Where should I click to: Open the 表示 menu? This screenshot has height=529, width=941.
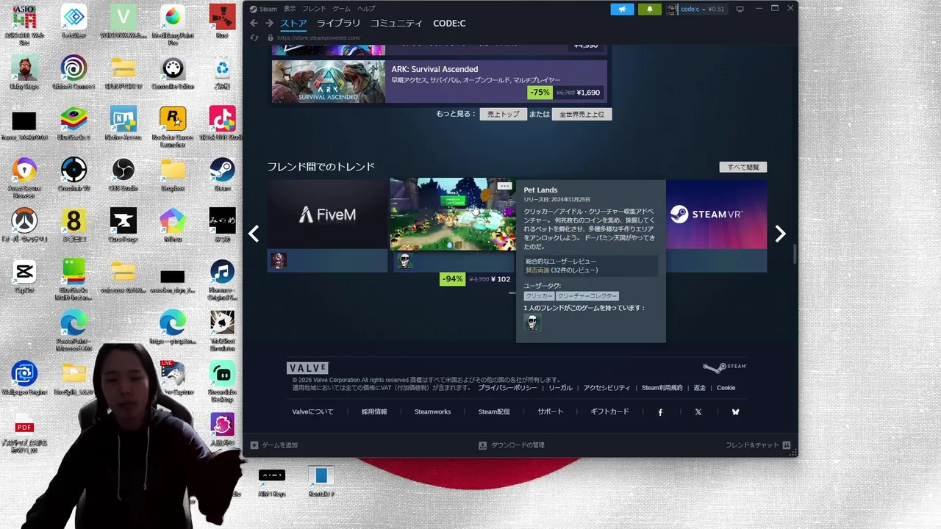pos(290,9)
